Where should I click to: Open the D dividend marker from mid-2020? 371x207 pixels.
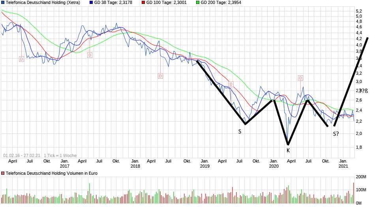point(300,78)
